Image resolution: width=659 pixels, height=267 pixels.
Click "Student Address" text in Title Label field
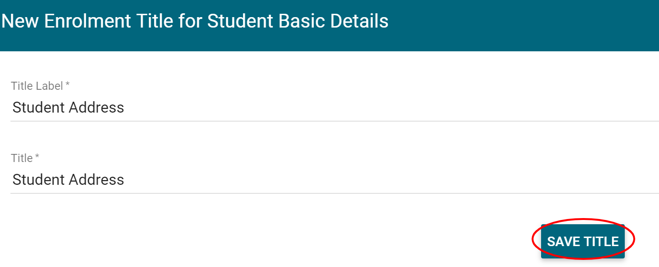pos(68,107)
